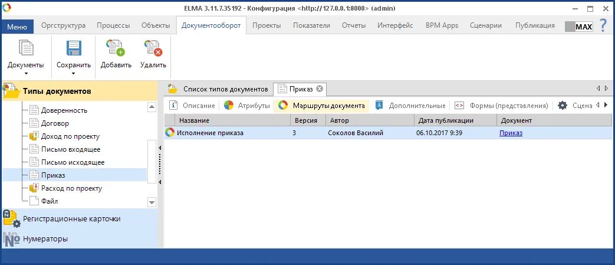Switch to the Отчеты ribbon tab

tap(354, 25)
